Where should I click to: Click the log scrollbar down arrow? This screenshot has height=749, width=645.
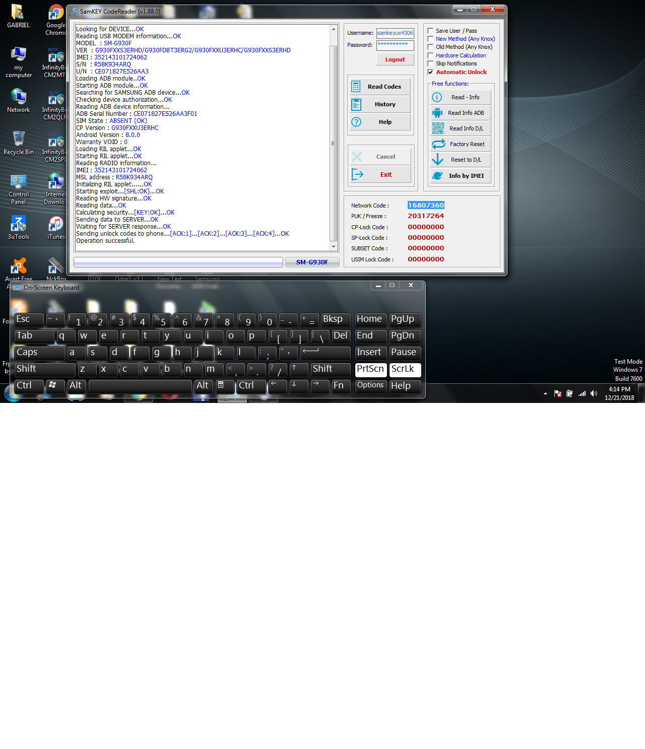[x=333, y=246]
